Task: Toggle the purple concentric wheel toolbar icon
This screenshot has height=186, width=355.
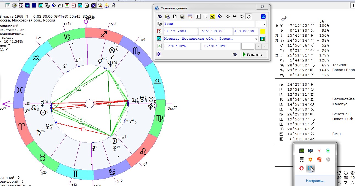Action: (x=94, y=5)
